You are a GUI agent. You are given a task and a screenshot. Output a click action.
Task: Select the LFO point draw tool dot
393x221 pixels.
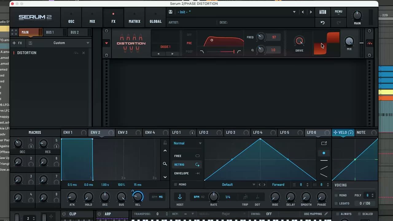click(324, 153)
